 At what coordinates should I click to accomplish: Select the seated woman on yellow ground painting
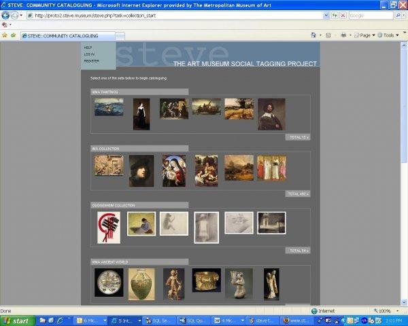click(141, 223)
